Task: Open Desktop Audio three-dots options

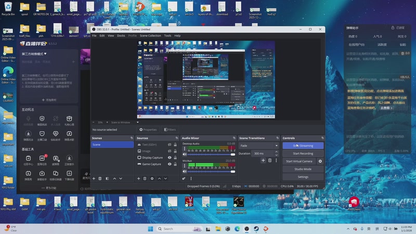Action: pyautogui.click(x=185, y=149)
